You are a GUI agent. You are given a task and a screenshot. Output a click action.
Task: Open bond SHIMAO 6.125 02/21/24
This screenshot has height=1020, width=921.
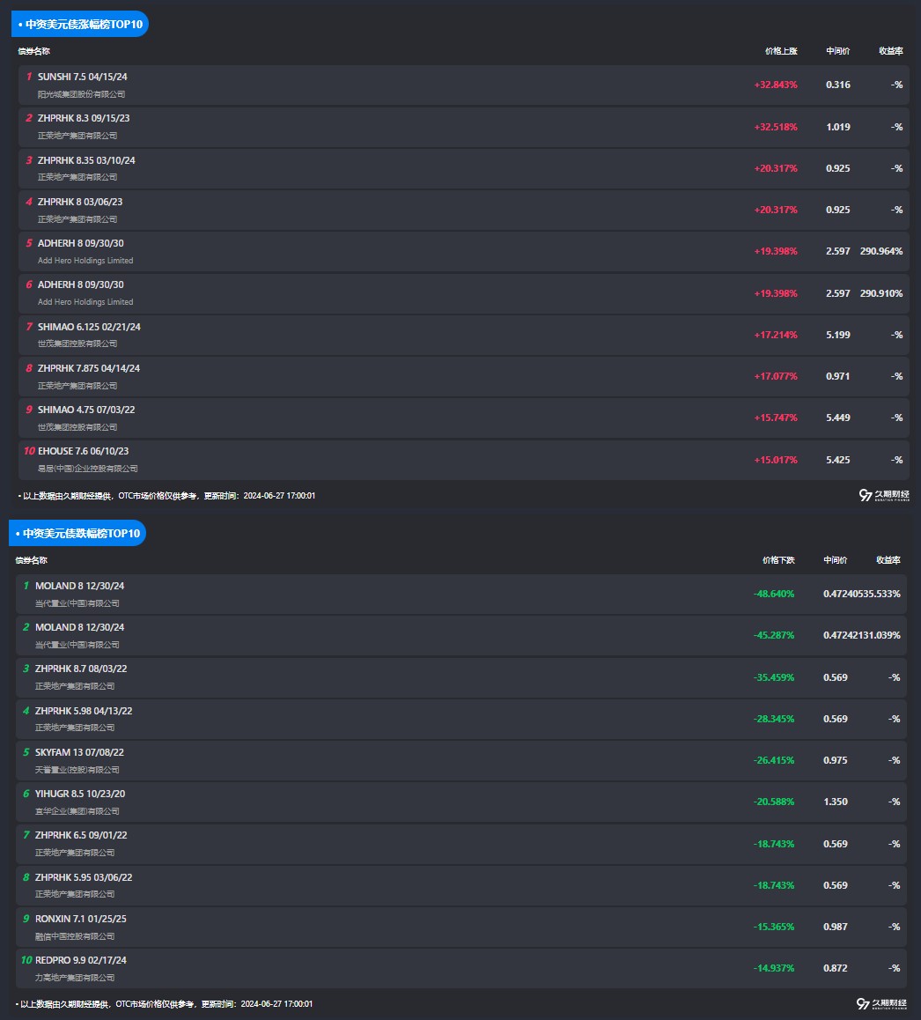(x=89, y=327)
